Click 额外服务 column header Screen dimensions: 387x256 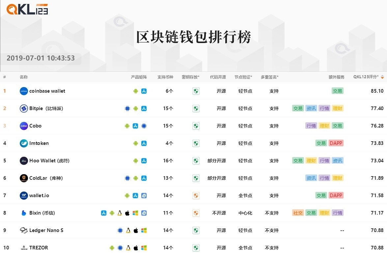(x=336, y=77)
